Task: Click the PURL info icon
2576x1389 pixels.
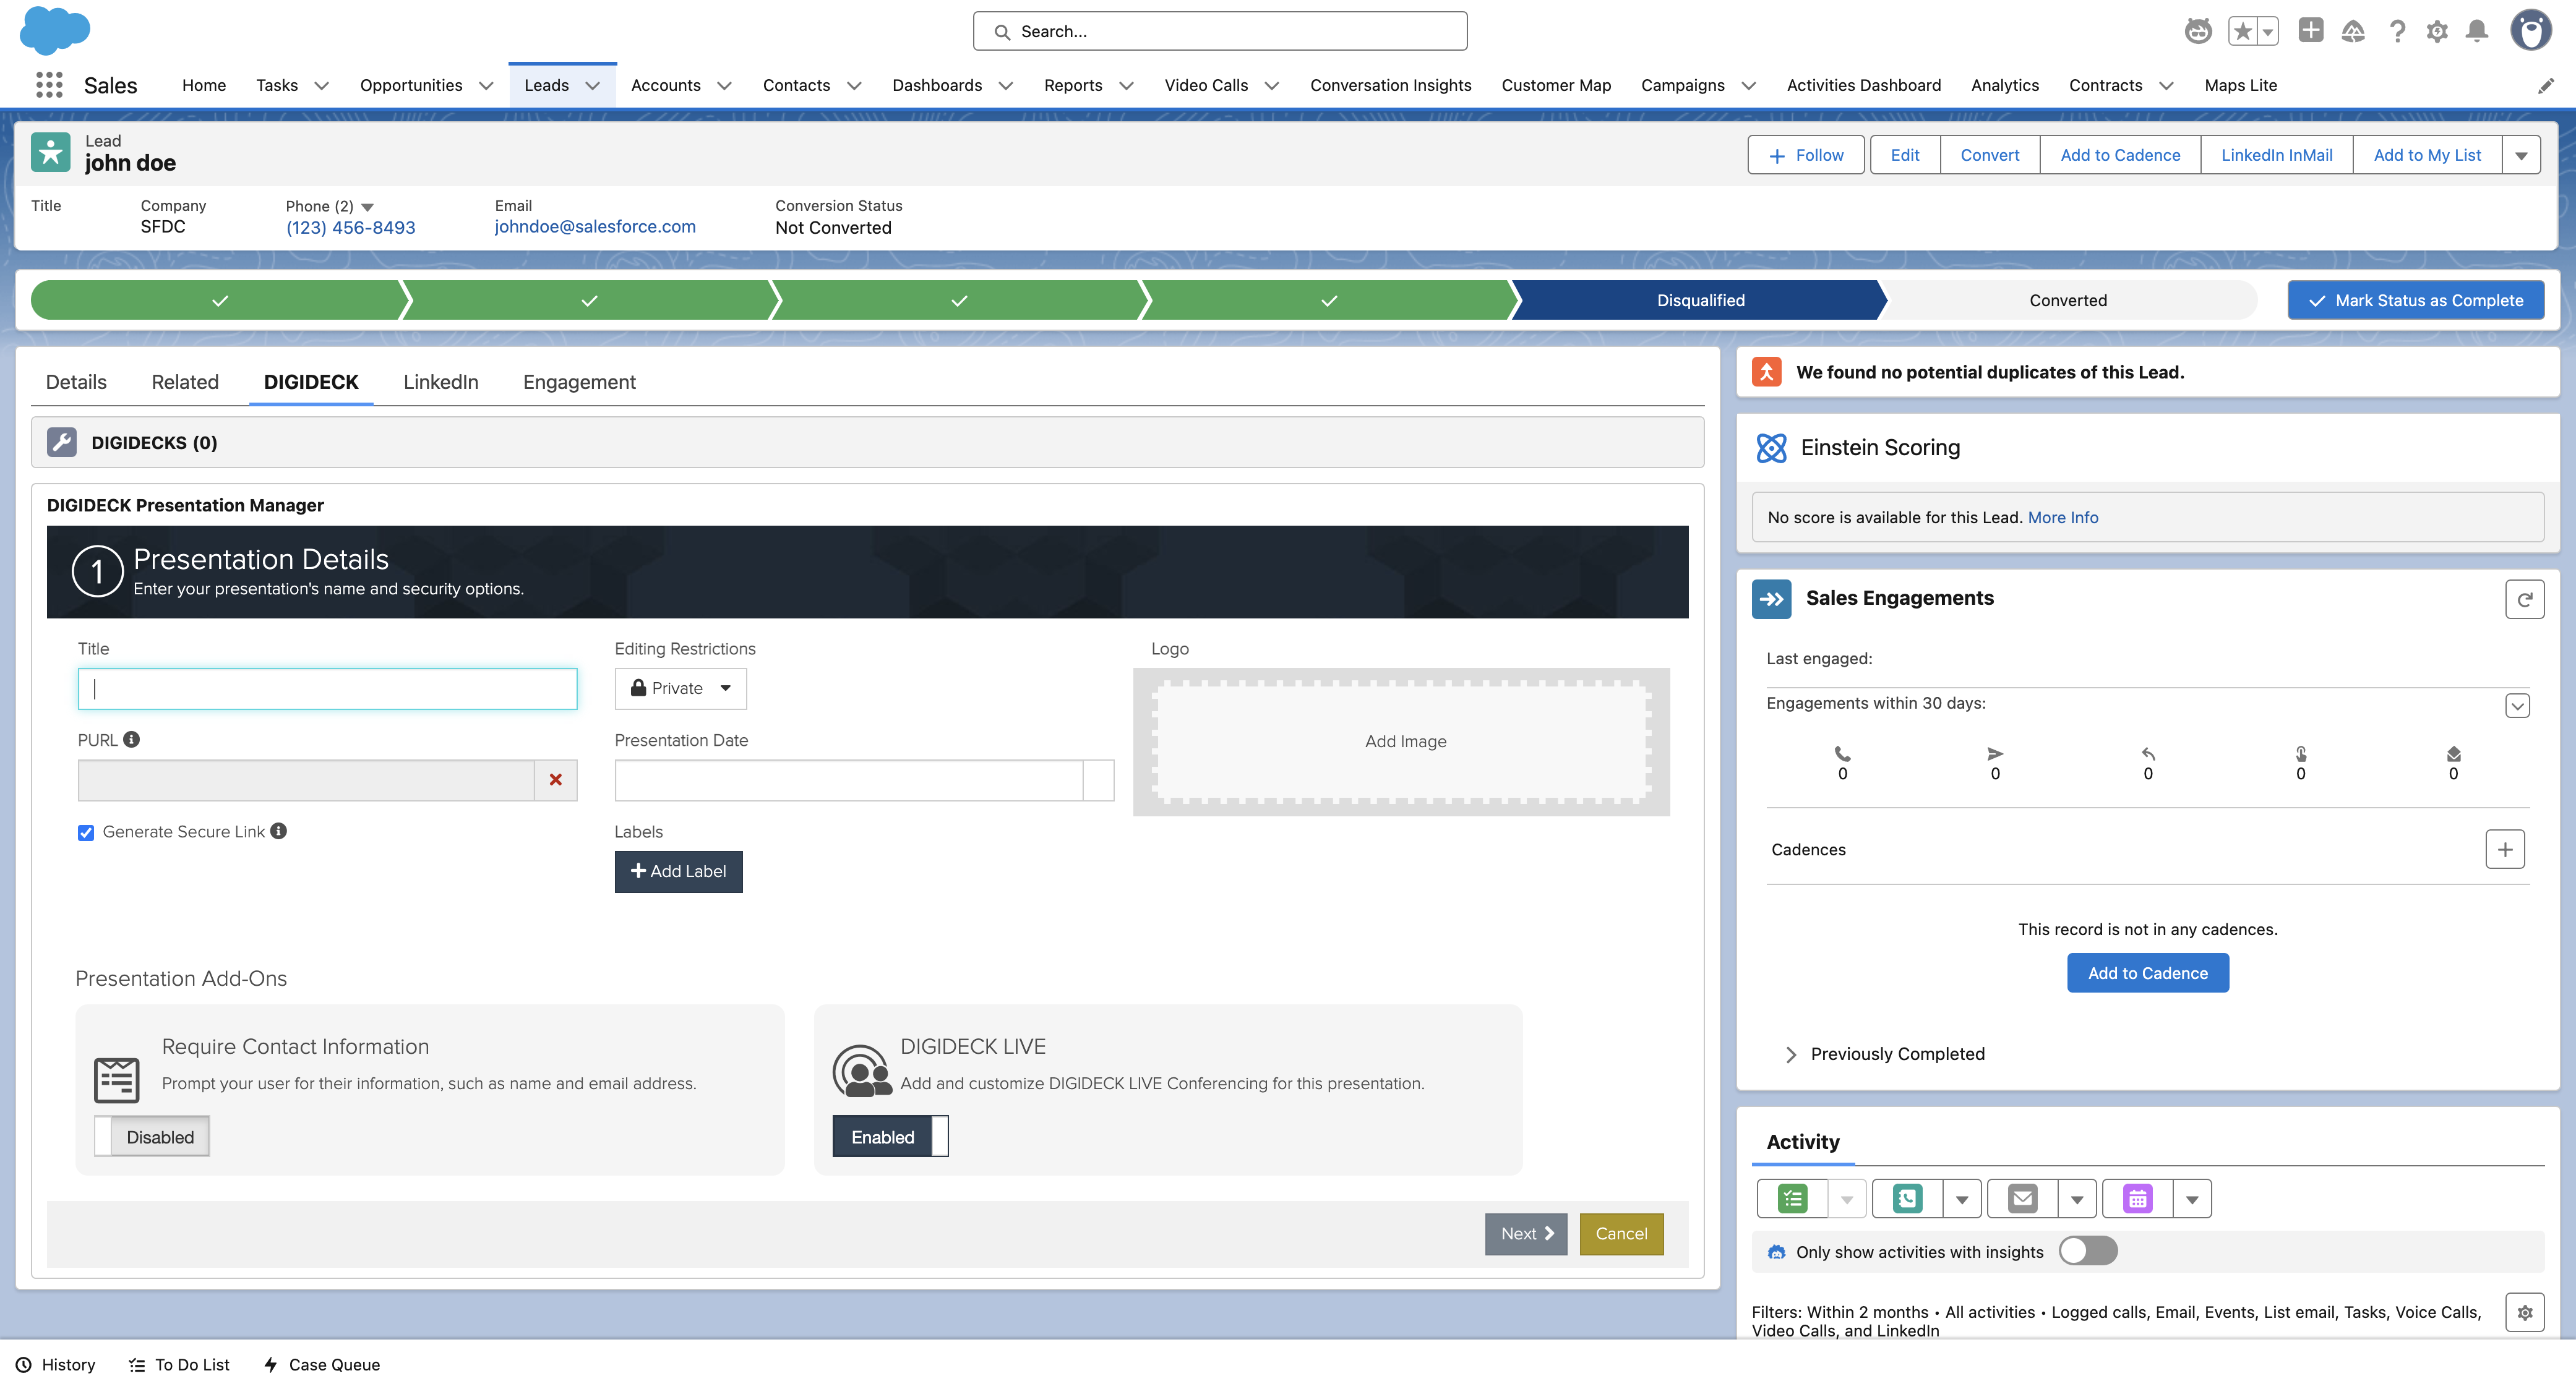Action: (132, 739)
